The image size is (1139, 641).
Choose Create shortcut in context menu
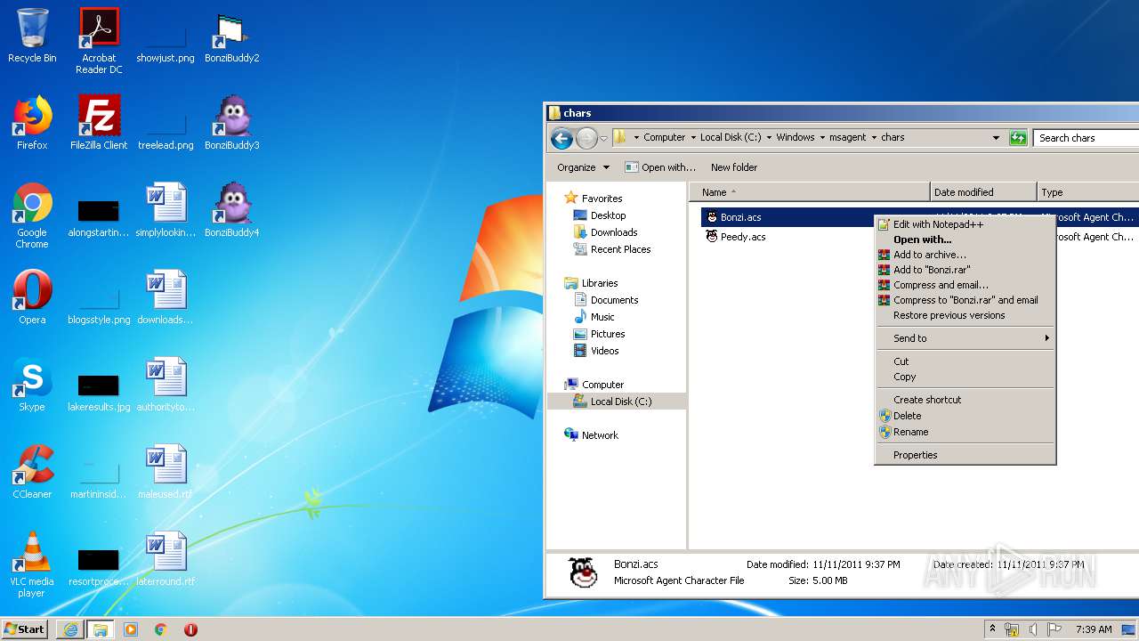click(965, 400)
